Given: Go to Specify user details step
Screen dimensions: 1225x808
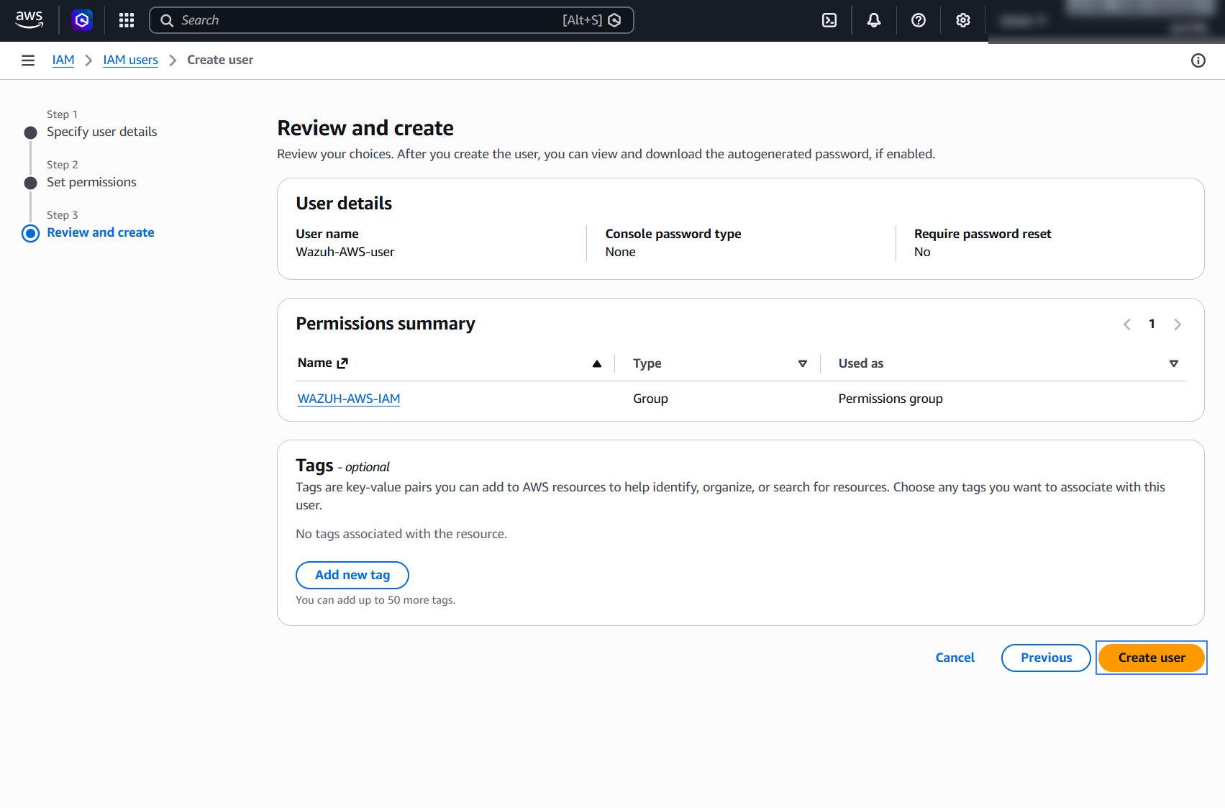Looking at the screenshot, I should pos(101,132).
